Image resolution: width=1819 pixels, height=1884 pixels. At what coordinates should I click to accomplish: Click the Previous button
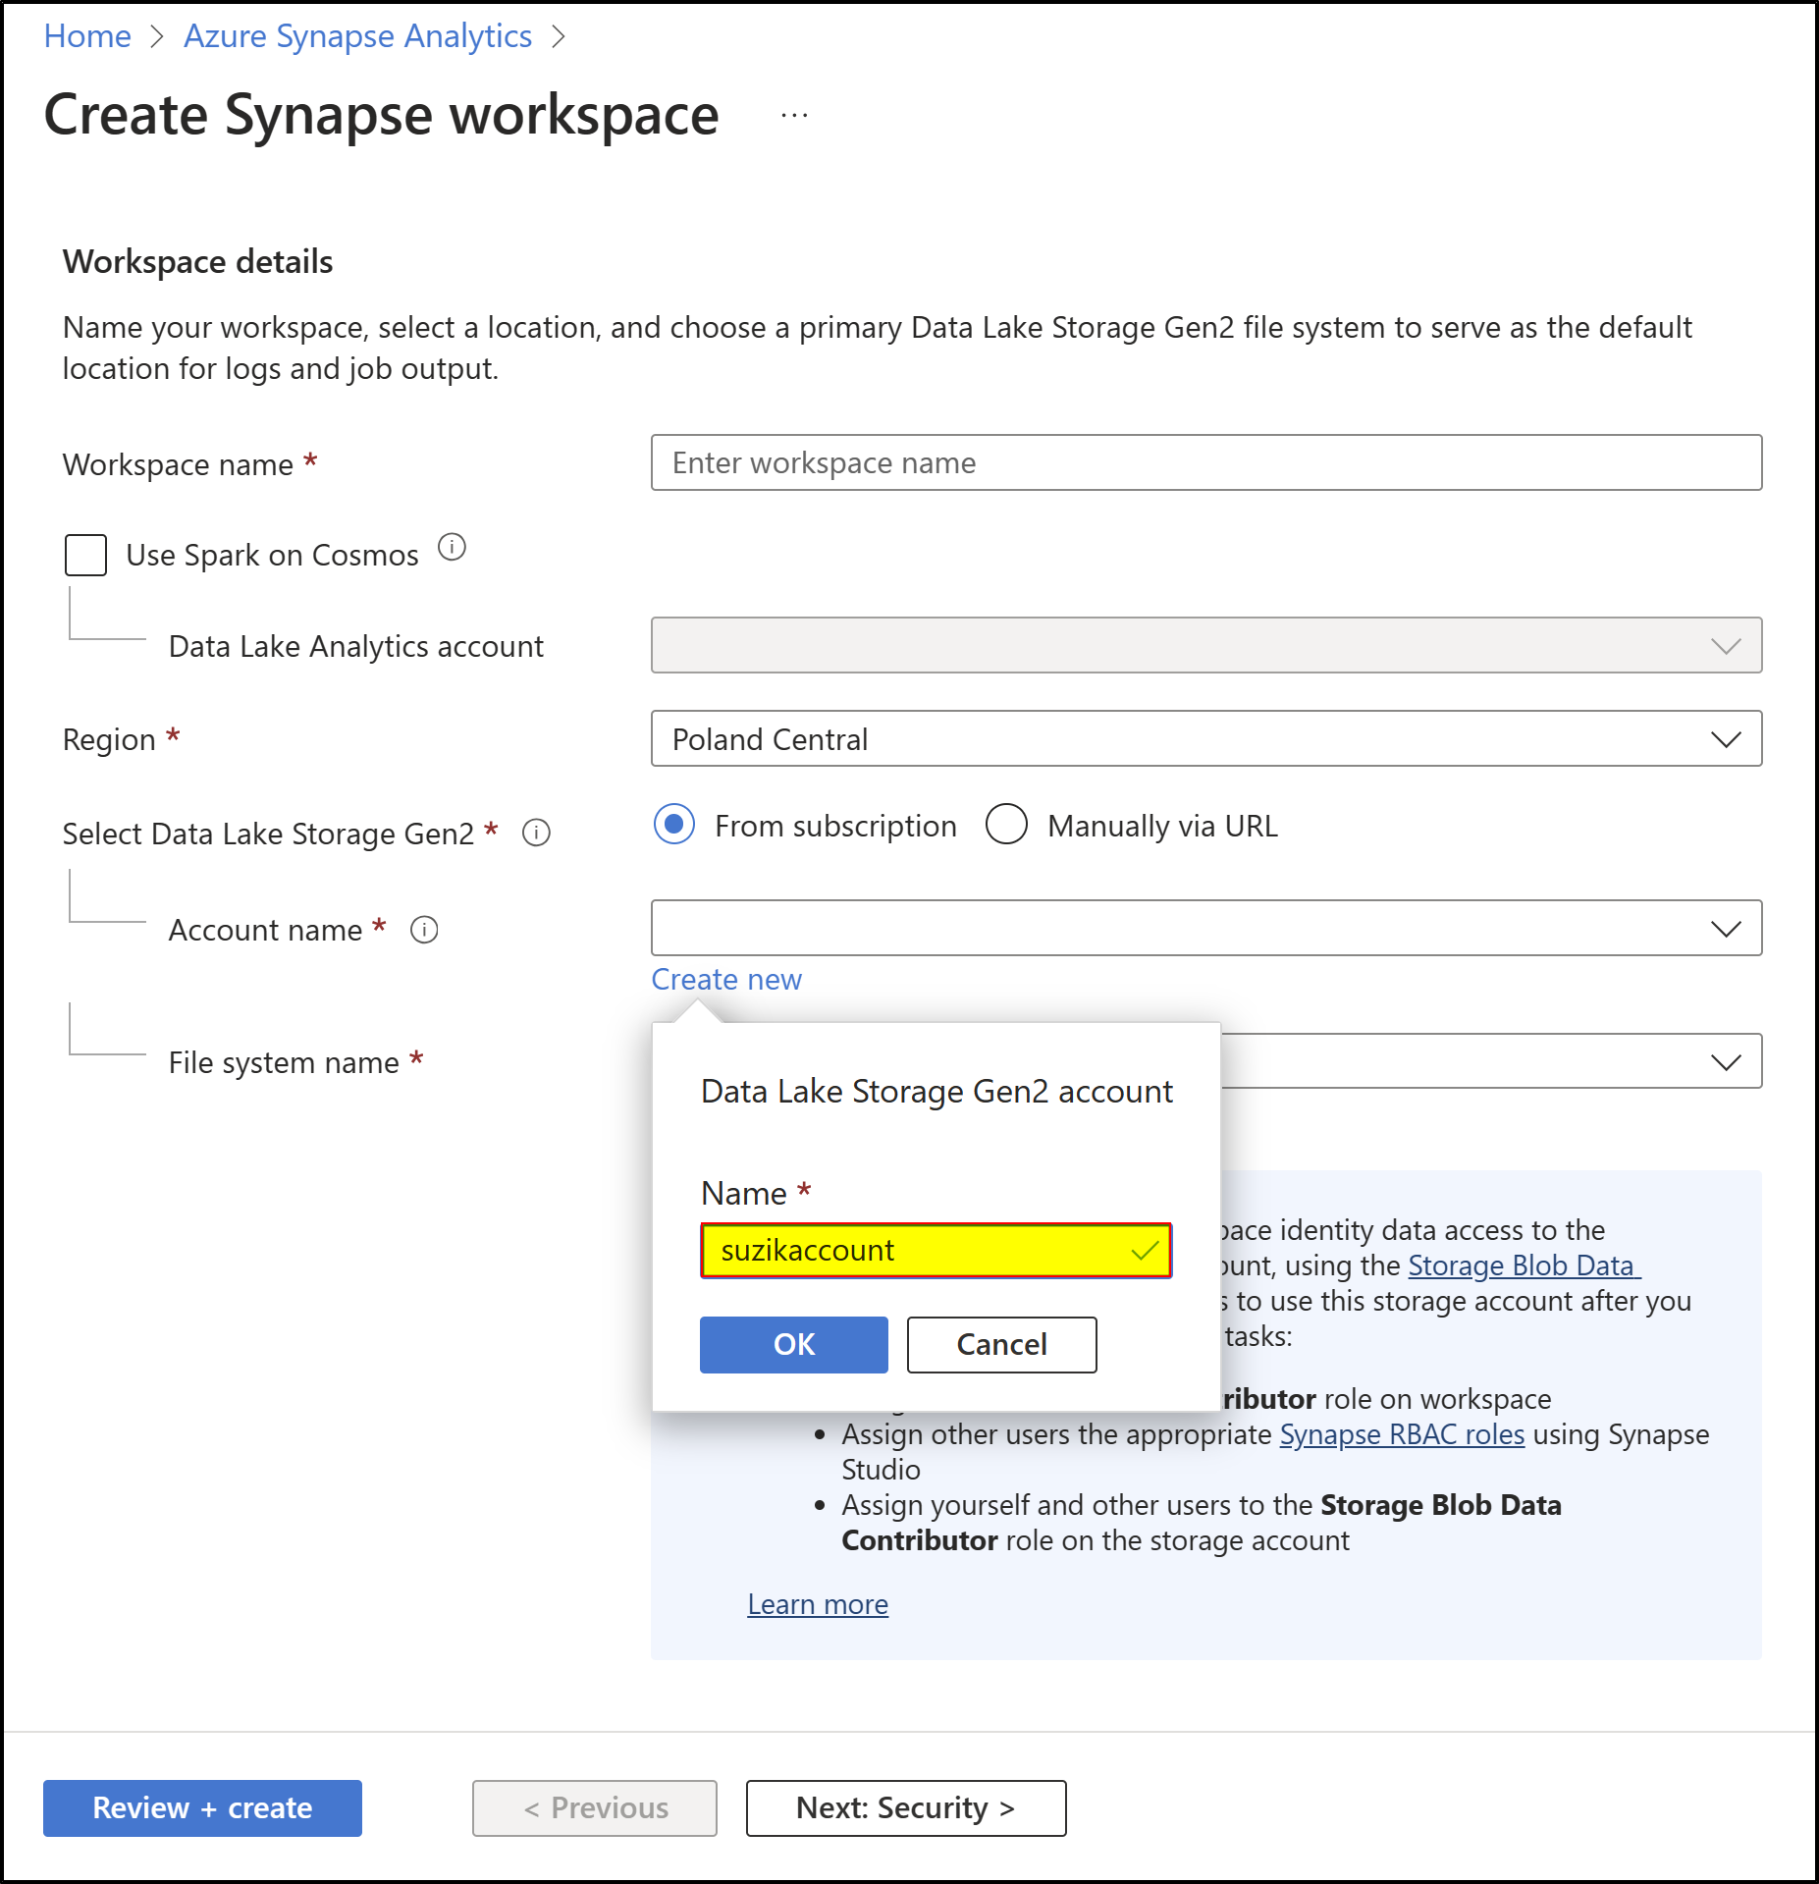coord(594,1807)
